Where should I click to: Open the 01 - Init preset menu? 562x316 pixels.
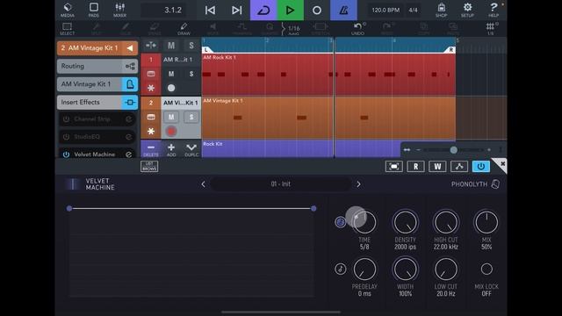(281, 184)
